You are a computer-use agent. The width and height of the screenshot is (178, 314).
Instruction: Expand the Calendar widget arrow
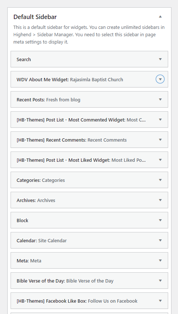pyautogui.click(x=160, y=240)
